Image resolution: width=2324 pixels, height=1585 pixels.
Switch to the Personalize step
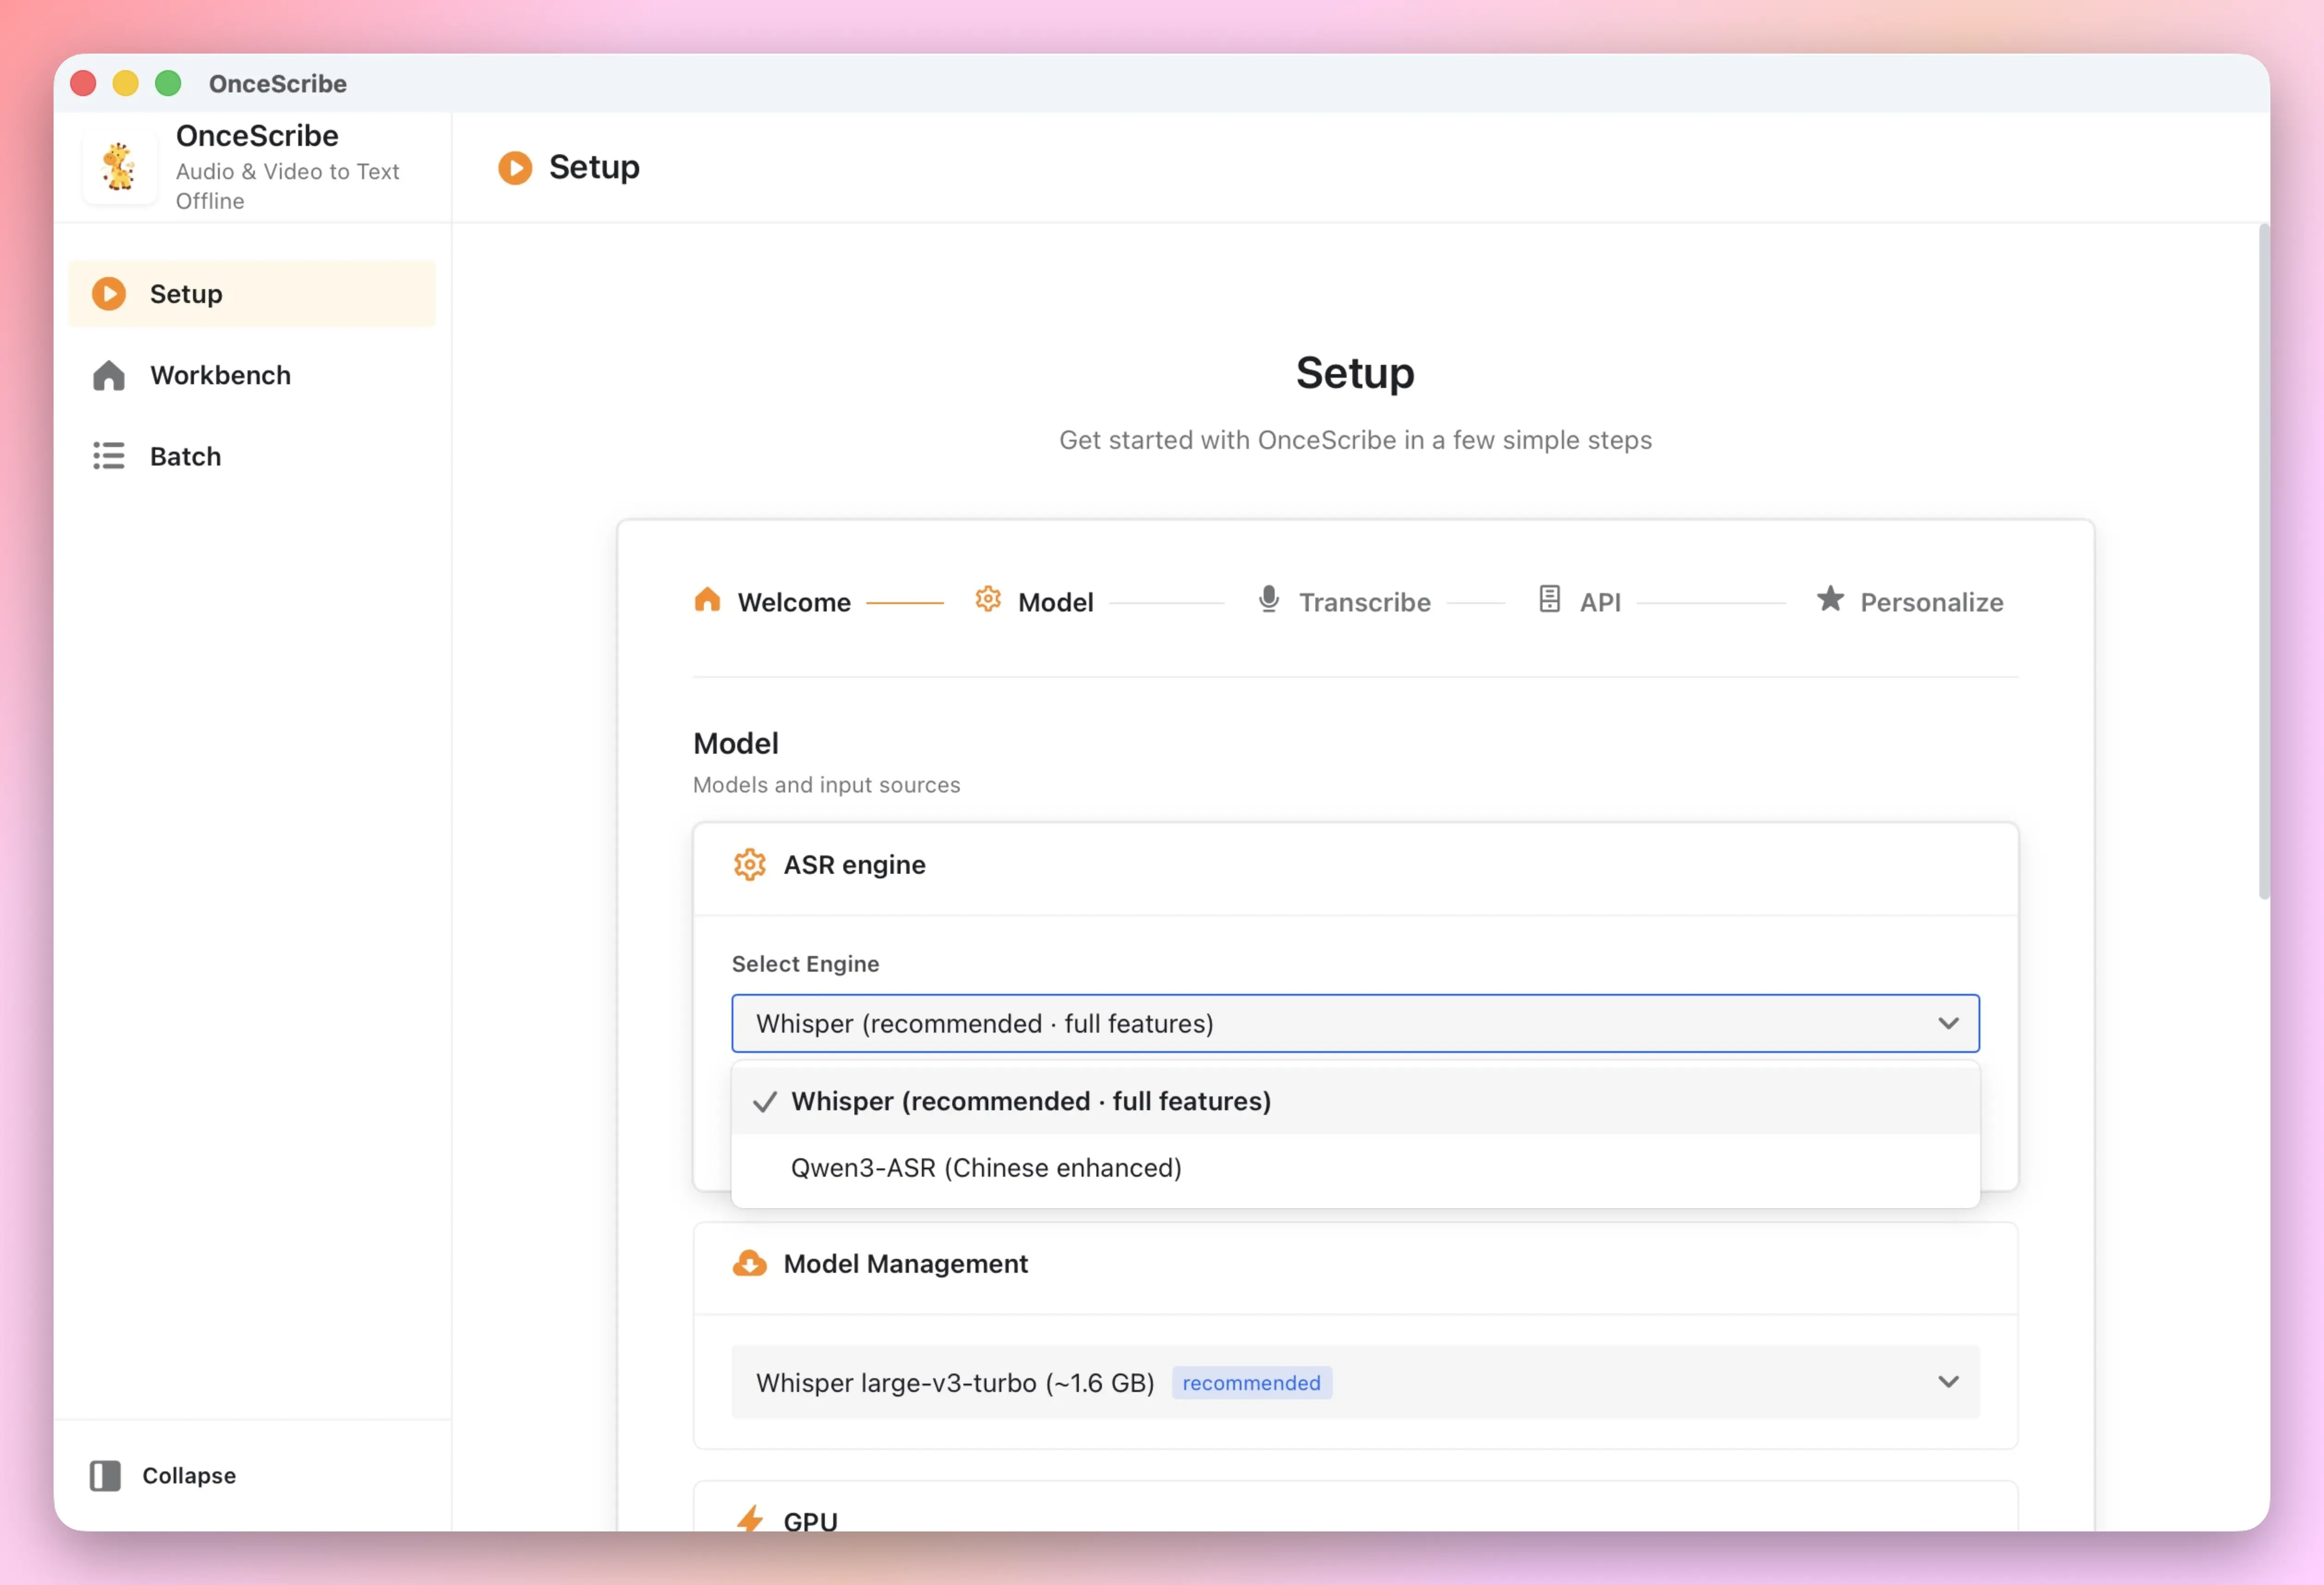(x=1910, y=602)
